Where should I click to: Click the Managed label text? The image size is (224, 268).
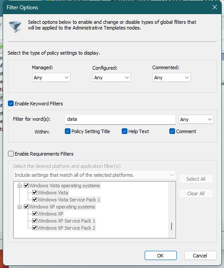click(x=42, y=67)
